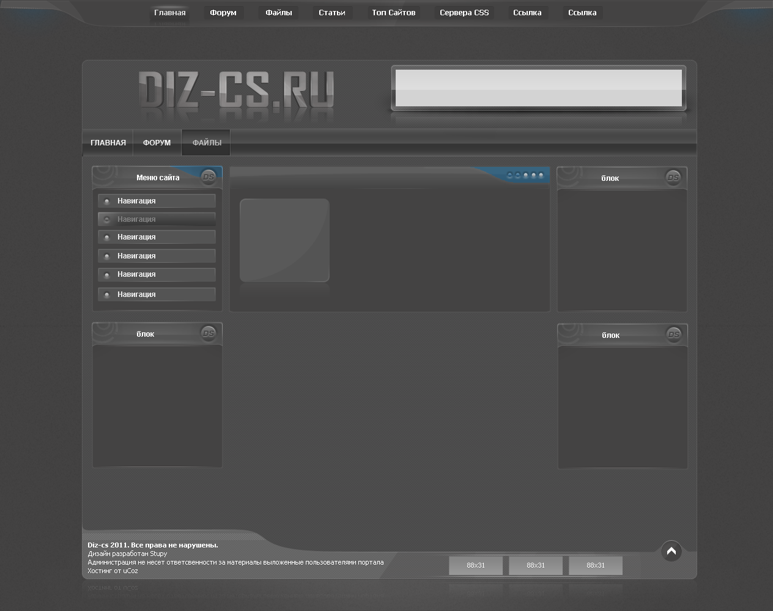The width and height of the screenshot is (773, 611).
Task: Click the scroll-to-top arrow button in the footer
Action: [x=671, y=552]
